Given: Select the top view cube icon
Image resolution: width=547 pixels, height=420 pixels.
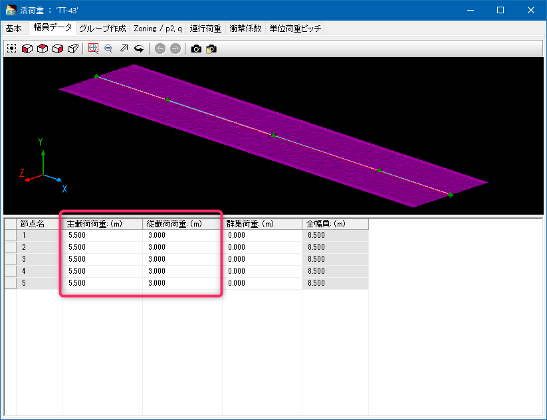Looking at the screenshot, I should (x=43, y=49).
